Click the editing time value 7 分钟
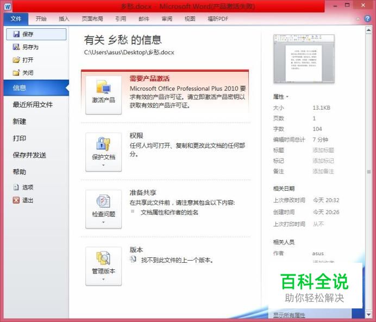 click(320, 140)
